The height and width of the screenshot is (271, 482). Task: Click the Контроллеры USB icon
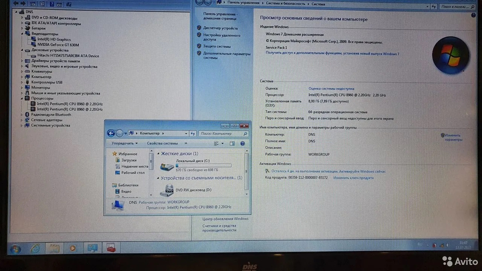(x=27, y=82)
